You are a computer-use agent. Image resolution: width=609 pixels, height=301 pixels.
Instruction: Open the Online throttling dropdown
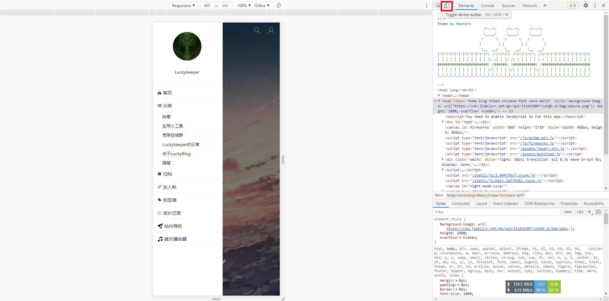click(x=262, y=5)
